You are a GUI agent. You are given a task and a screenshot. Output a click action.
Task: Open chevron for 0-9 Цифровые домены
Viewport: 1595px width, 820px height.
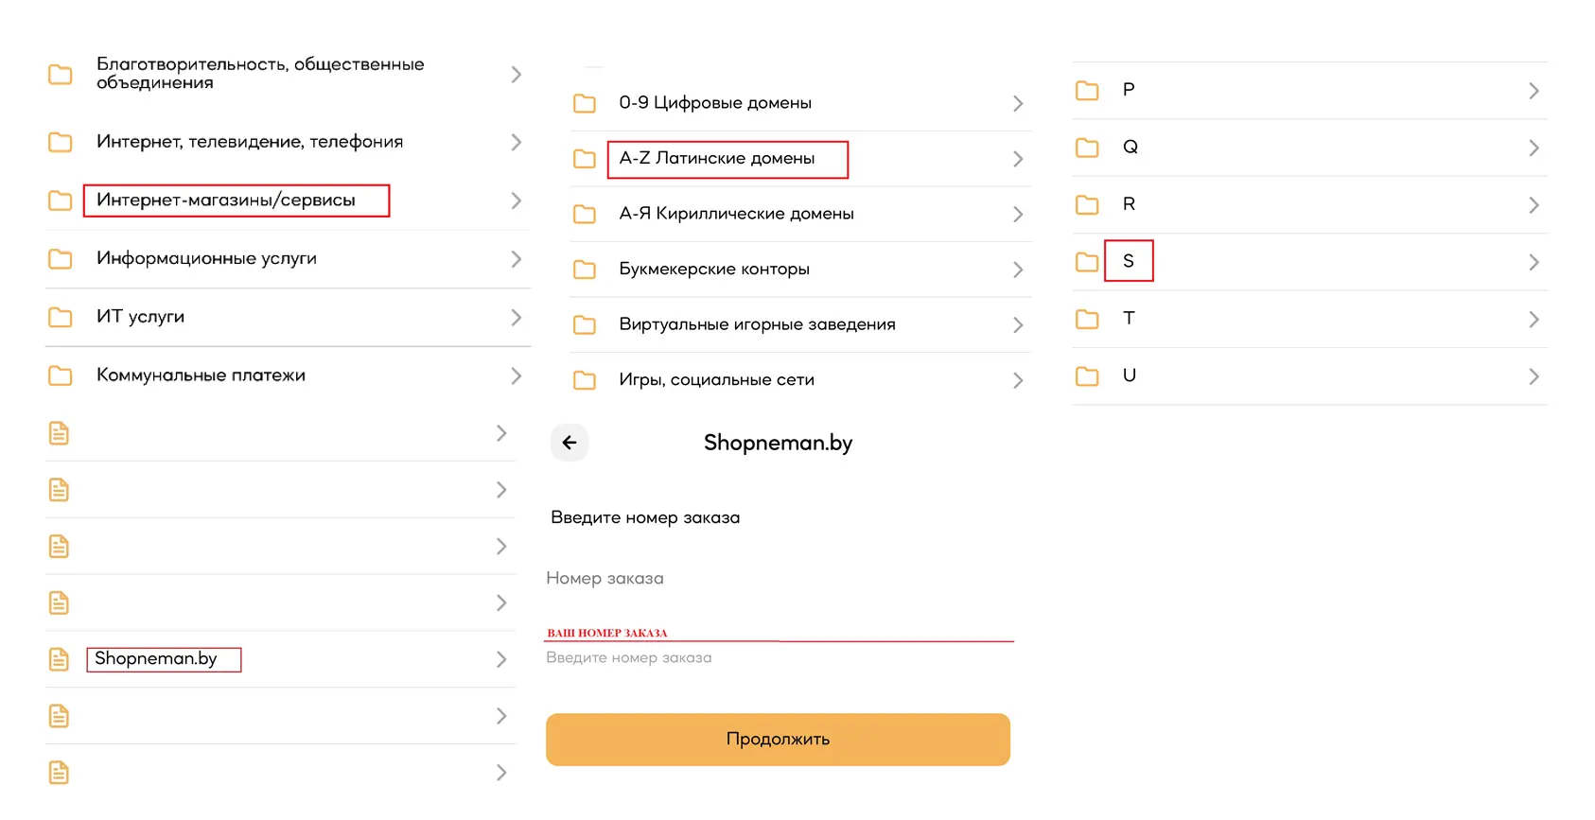click(1018, 103)
